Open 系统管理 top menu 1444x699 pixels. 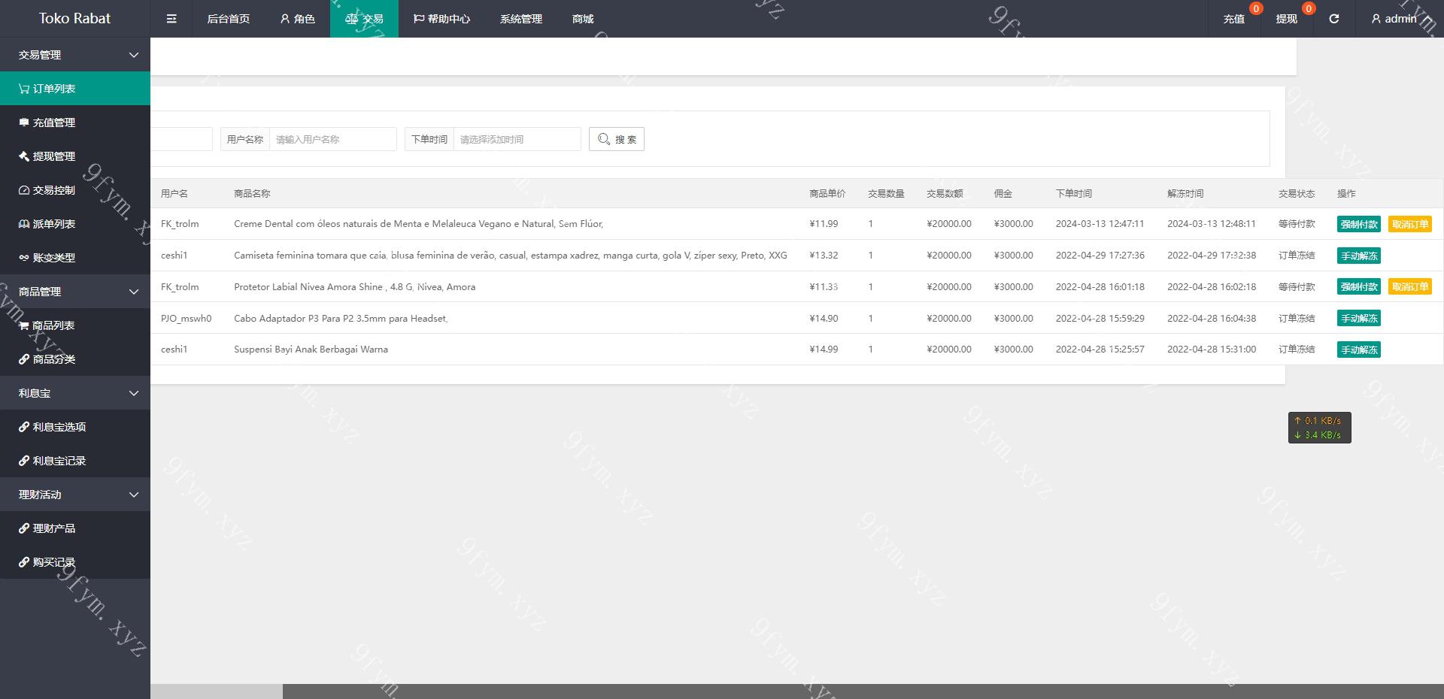pos(521,19)
